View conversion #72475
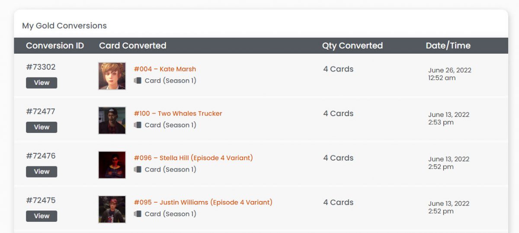This screenshot has width=519, height=233. (x=42, y=216)
